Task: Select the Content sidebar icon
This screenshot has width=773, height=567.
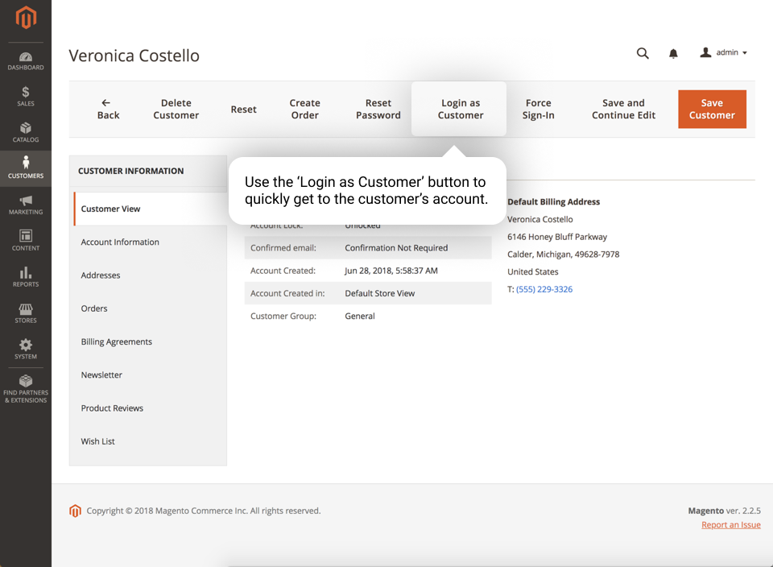Action: pyautogui.click(x=26, y=242)
